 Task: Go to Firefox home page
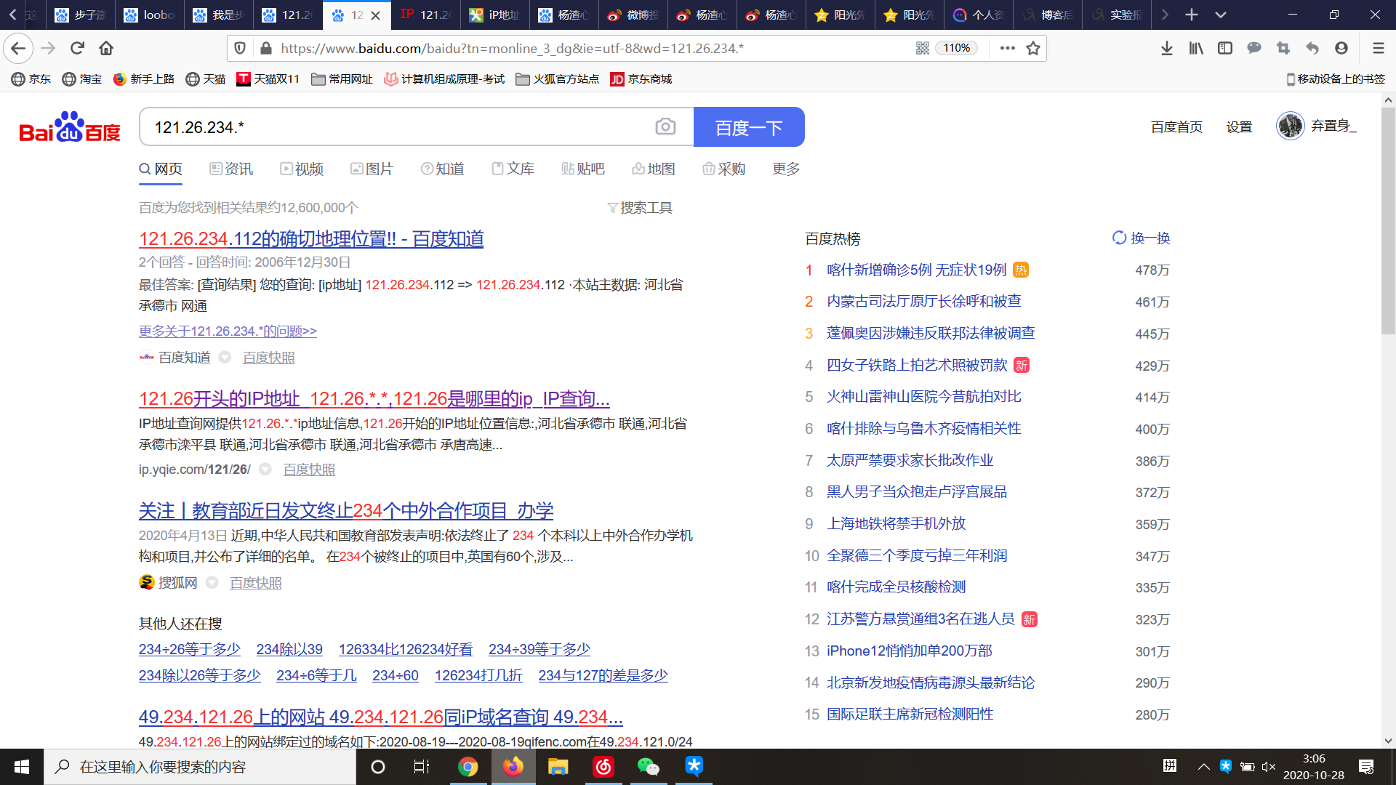pyautogui.click(x=106, y=48)
